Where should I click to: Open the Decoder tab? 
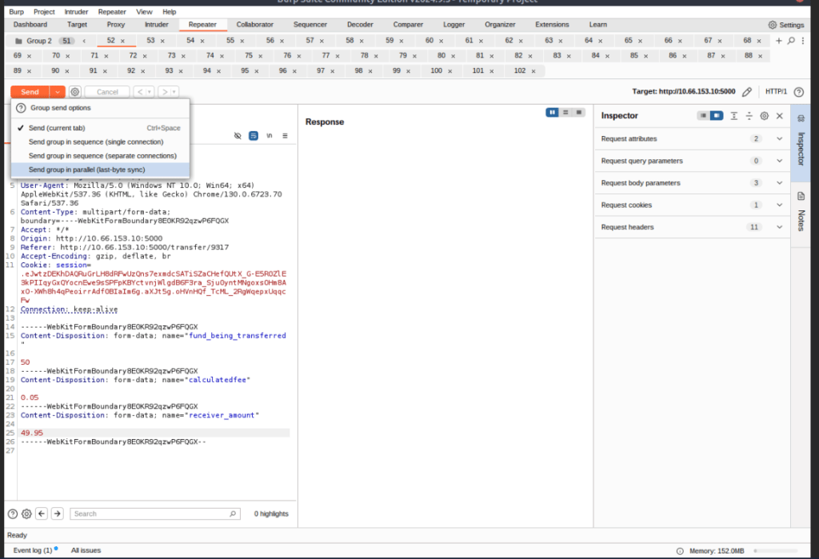[360, 25]
